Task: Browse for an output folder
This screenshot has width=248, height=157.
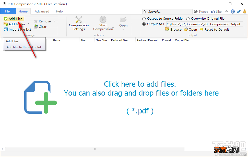Action: (x=173, y=29)
